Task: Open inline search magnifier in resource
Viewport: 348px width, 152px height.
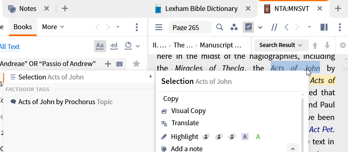Action: point(219,27)
